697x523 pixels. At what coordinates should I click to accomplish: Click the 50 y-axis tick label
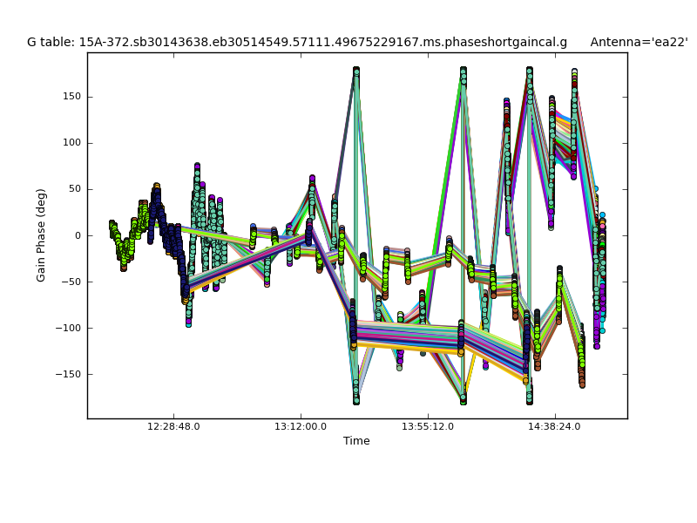(x=73, y=189)
